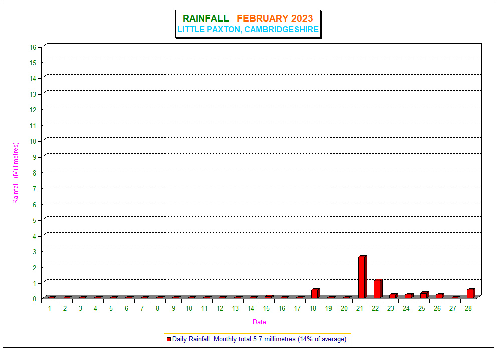Click the 'Date' x-axis label

click(x=259, y=322)
